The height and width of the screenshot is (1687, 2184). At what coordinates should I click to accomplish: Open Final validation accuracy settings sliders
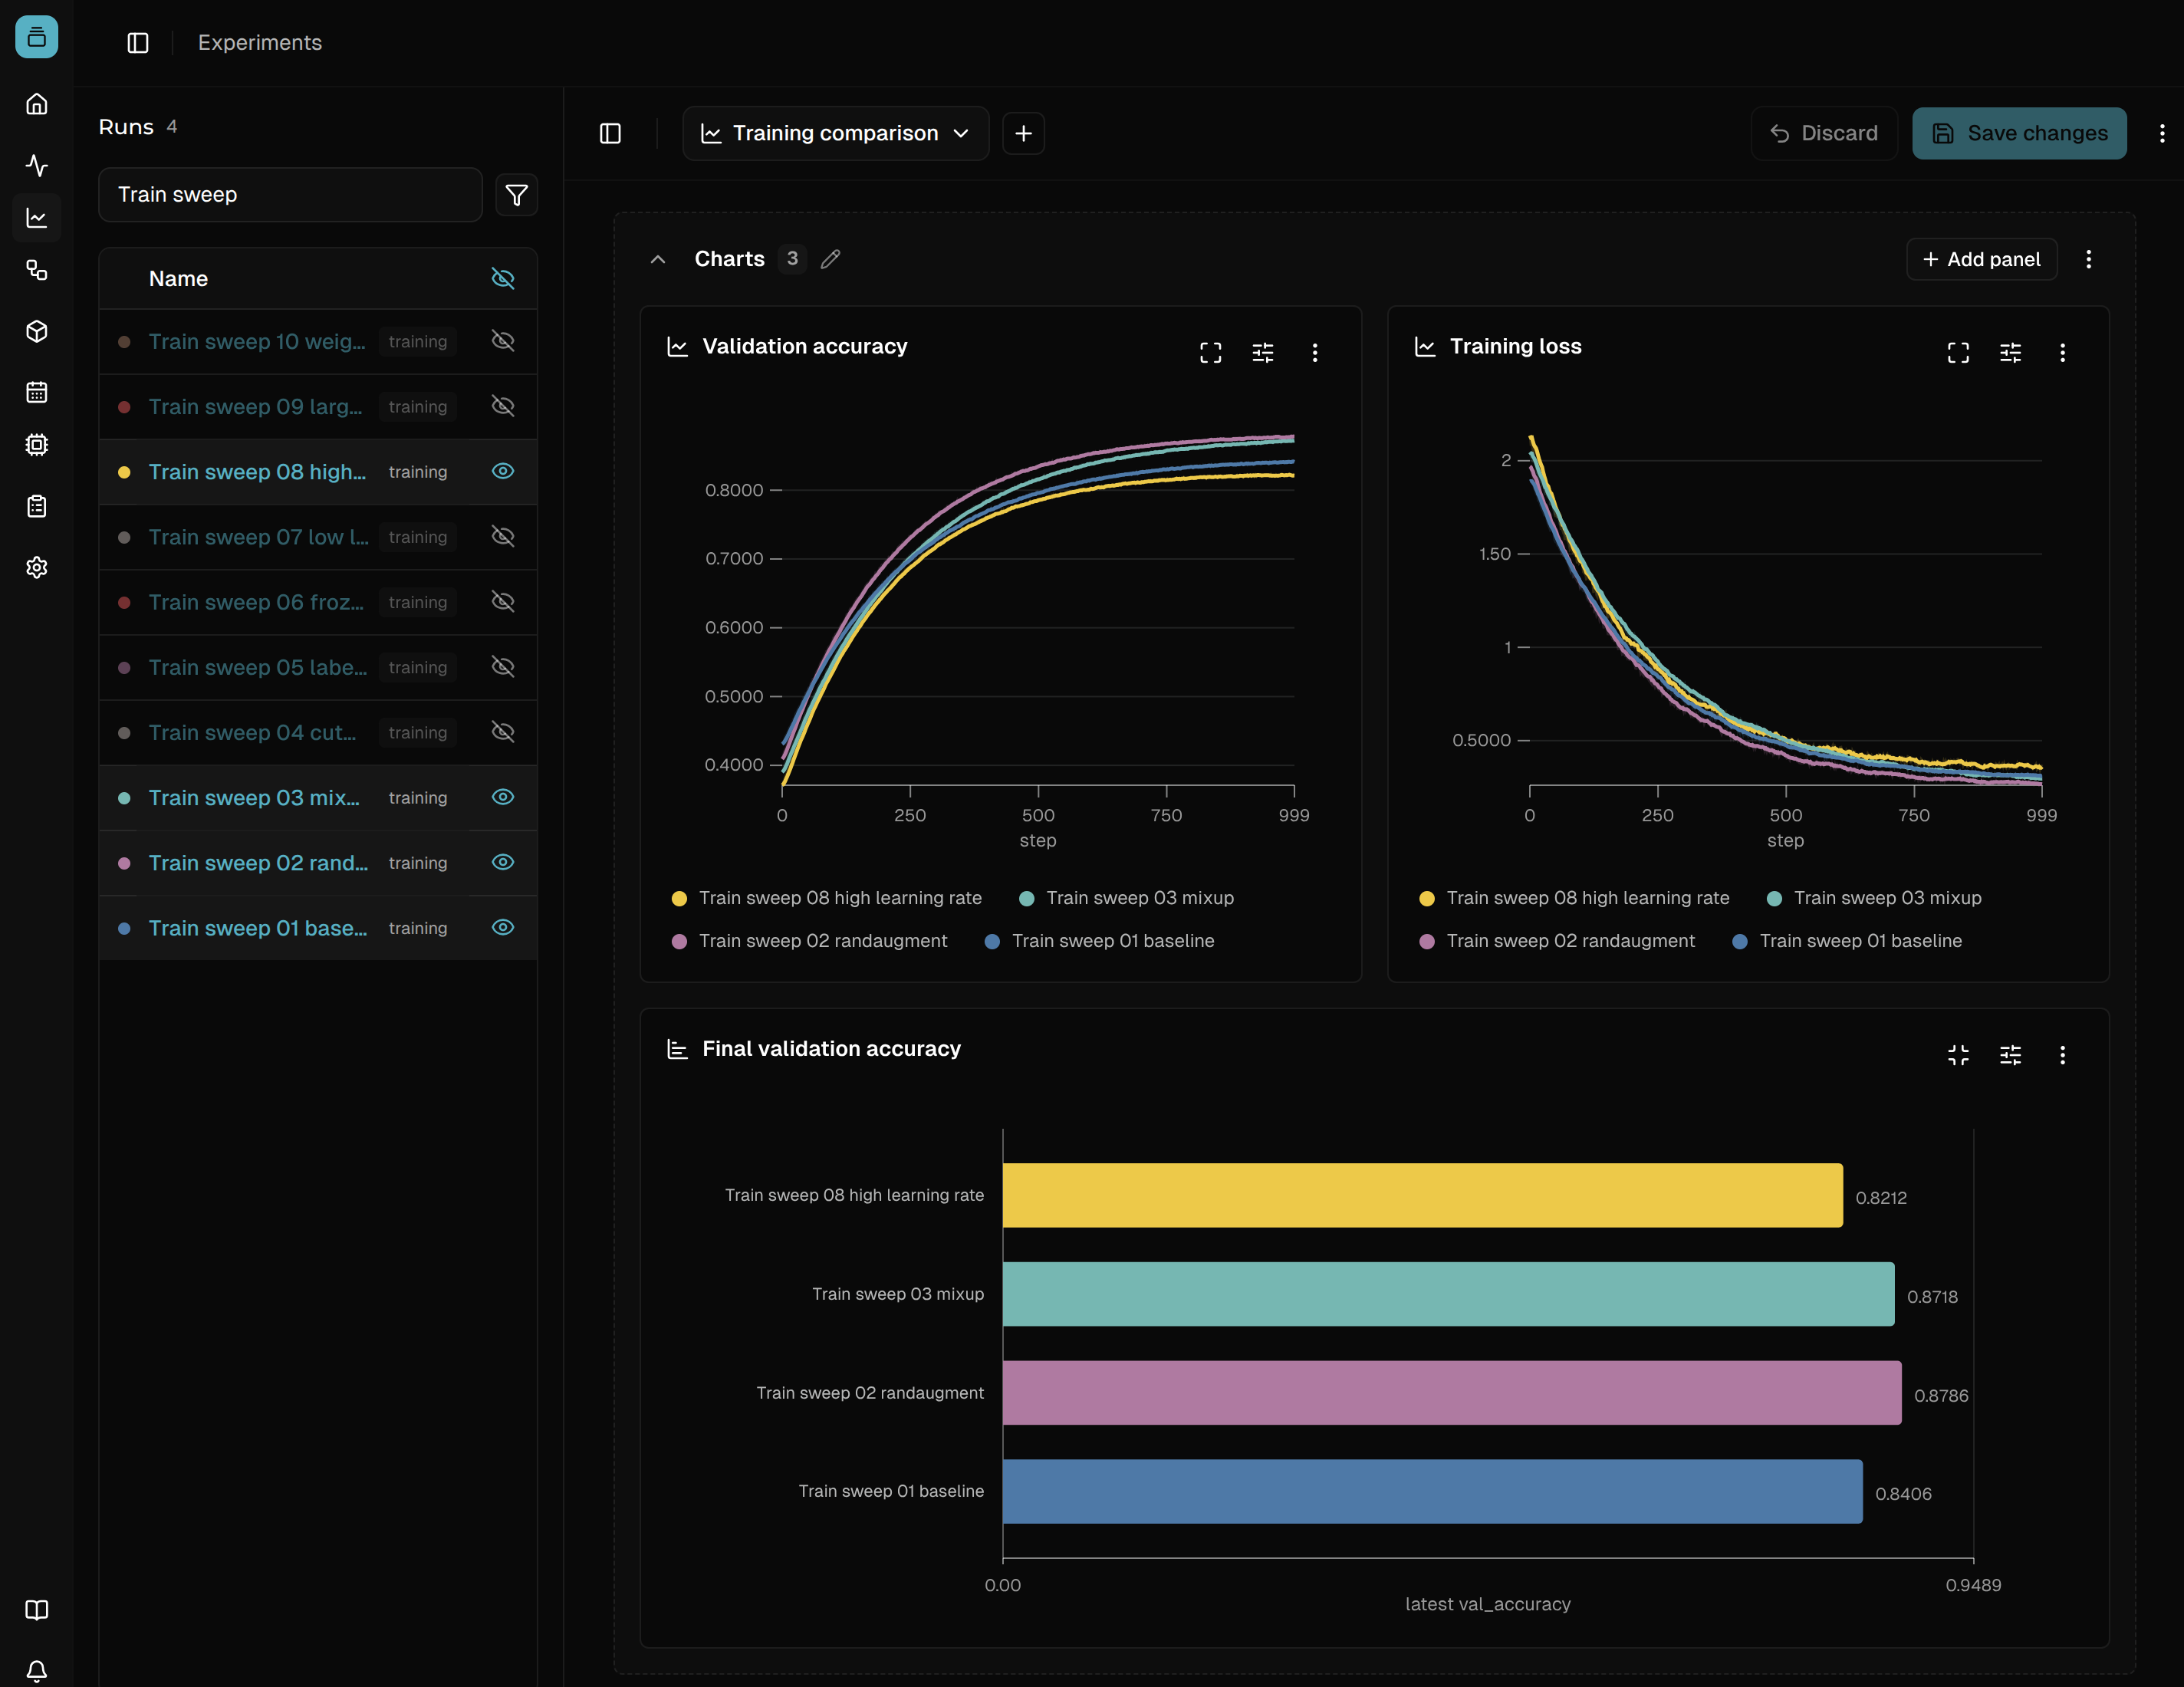click(x=2010, y=1055)
